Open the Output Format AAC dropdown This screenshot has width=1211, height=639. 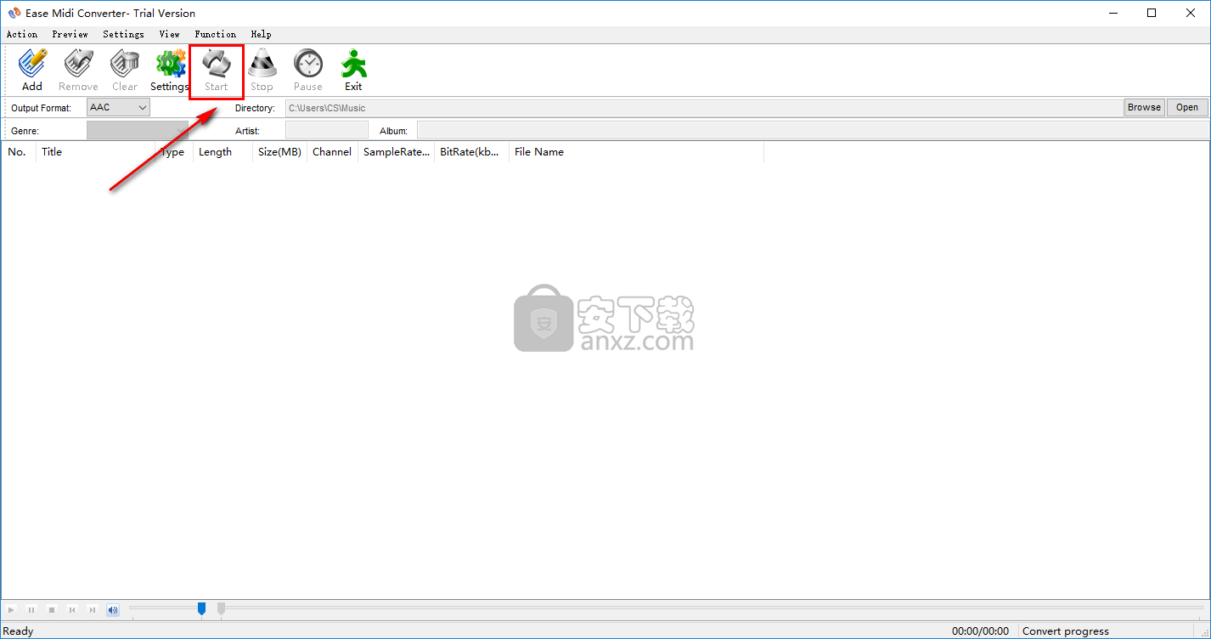[118, 107]
